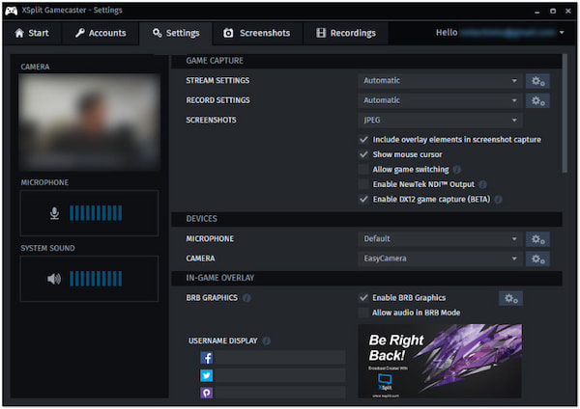Click the system sound level meter bars
The image size is (580, 409).
pyautogui.click(x=96, y=279)
